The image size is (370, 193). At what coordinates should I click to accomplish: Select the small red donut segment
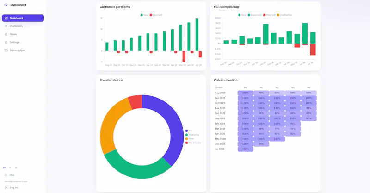tap(136, 102)
